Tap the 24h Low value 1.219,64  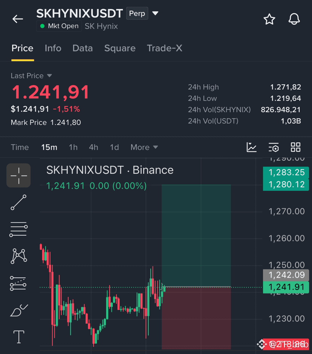click(286, 98)
